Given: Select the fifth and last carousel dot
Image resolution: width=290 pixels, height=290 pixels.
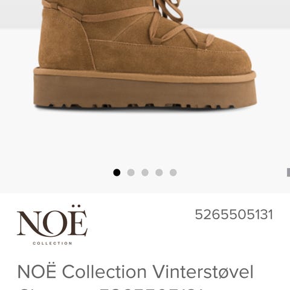Looking at the screenshot, I should pyautogui.click(x=173, y=173).
